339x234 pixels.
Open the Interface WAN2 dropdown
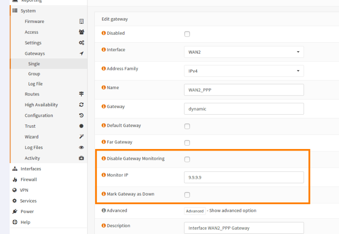pyautogui.click(x=244, y=52)
